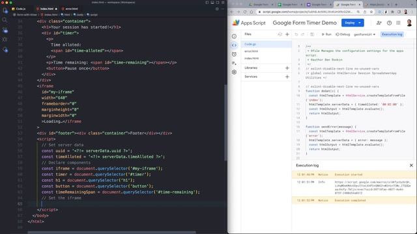Add a library with the Libraries plus
Image resolution: width=417 pixels, height=234 pixels.
(287, 68)
